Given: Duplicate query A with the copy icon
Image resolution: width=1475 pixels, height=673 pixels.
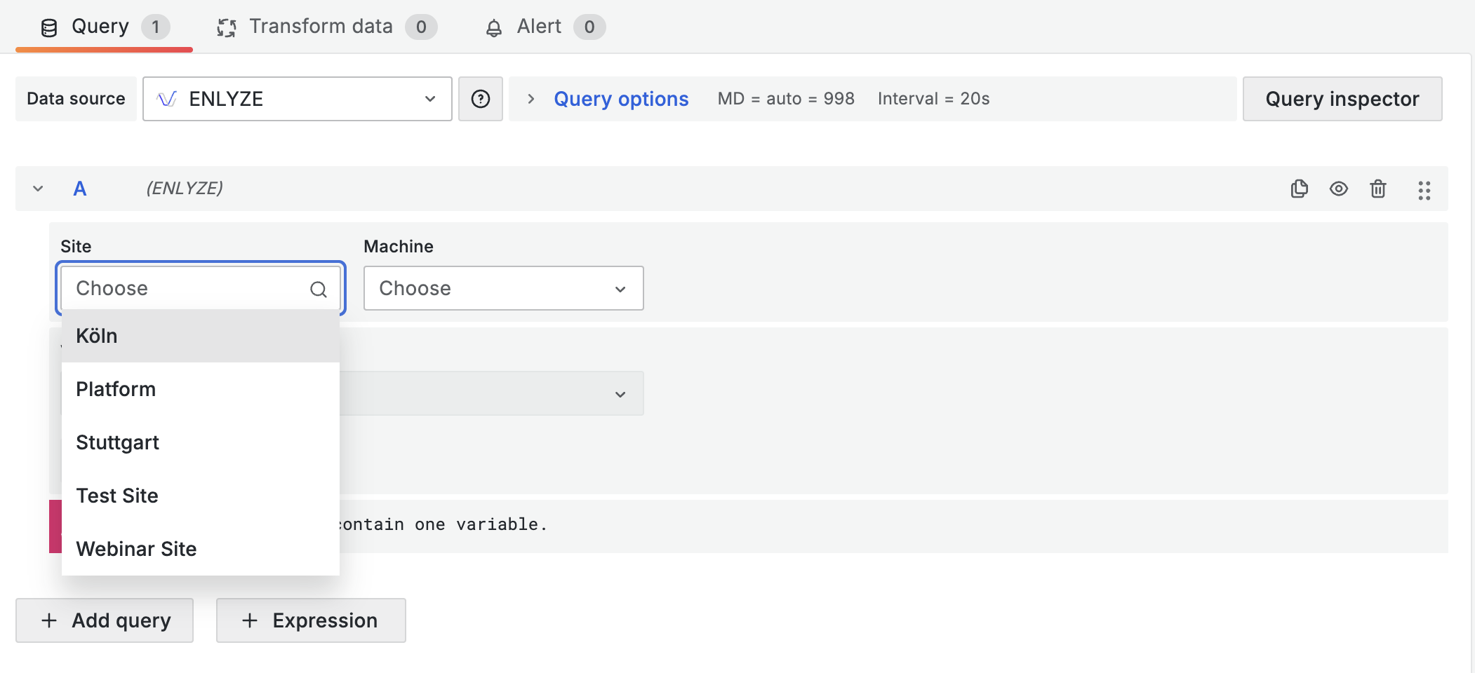Looking at the screenshot, I should point(1299,189).
